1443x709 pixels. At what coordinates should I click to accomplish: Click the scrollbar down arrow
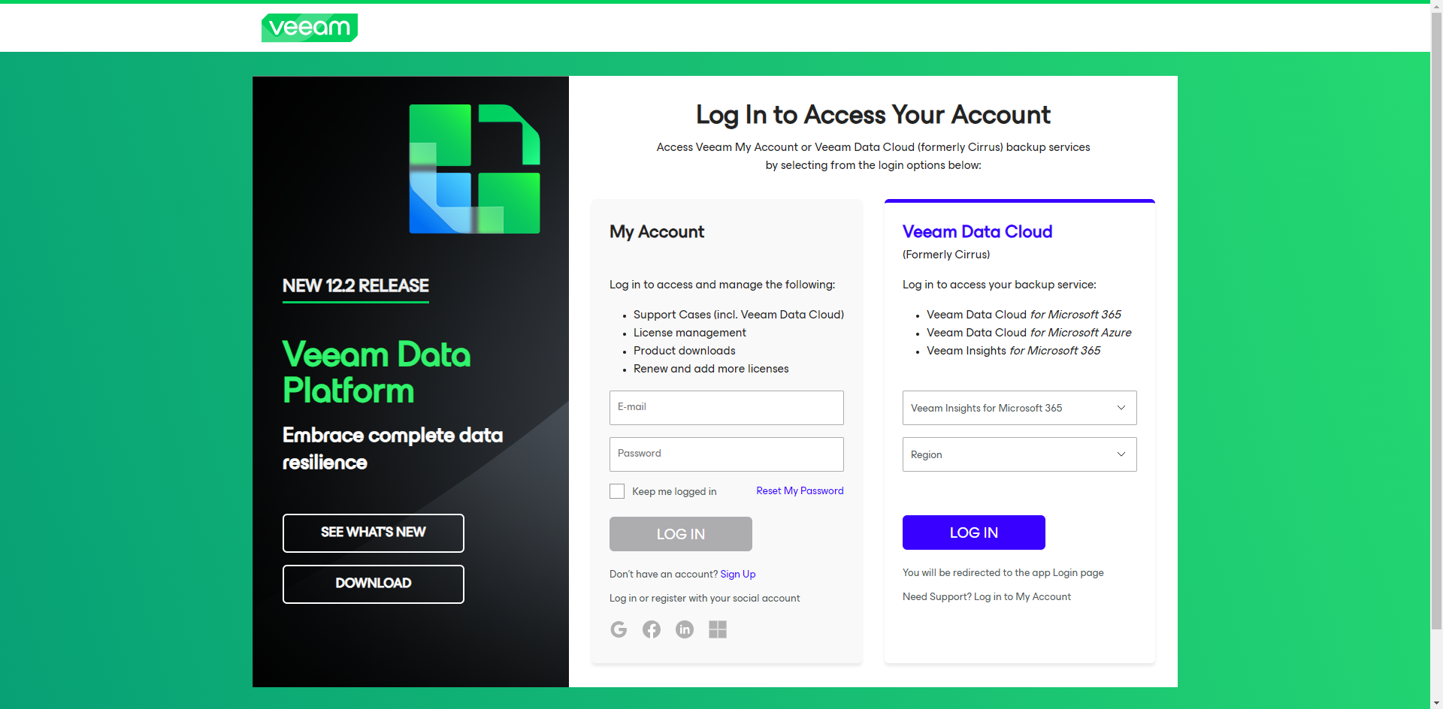coord(1436,703)
